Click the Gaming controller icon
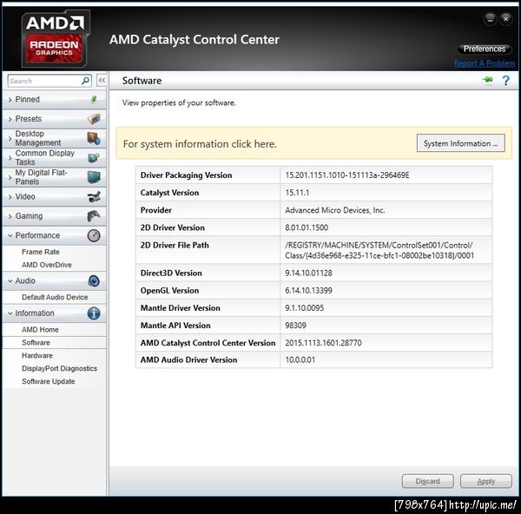This screenshot has height=514, width=521. pos(94,216)
